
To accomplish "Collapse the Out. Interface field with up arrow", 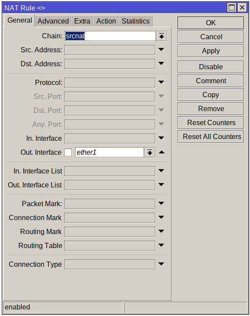I will [x=161, y=153].
